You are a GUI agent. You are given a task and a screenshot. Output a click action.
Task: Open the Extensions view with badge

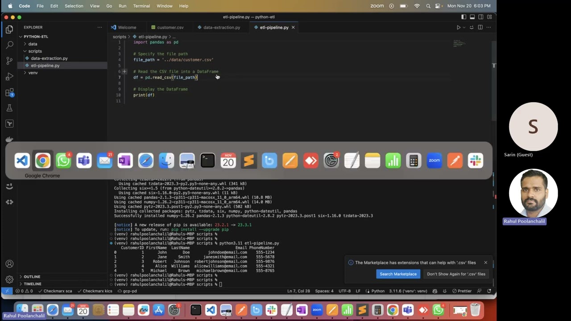(x=9, y=93)
